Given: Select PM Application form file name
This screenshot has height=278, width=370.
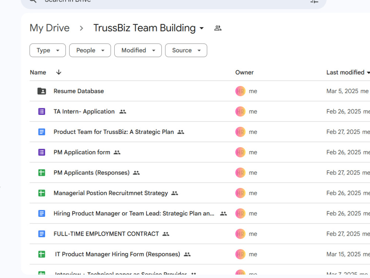Looking at the screenshot, I should (x=82, y=152).
